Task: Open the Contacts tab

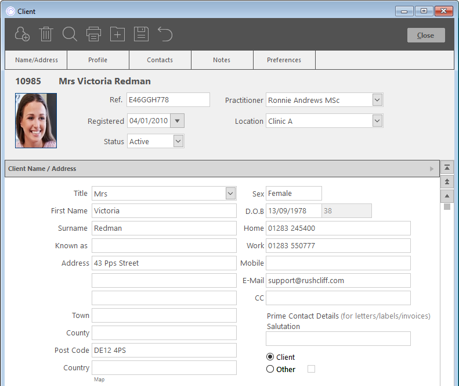Action: (x=160, y=60)
